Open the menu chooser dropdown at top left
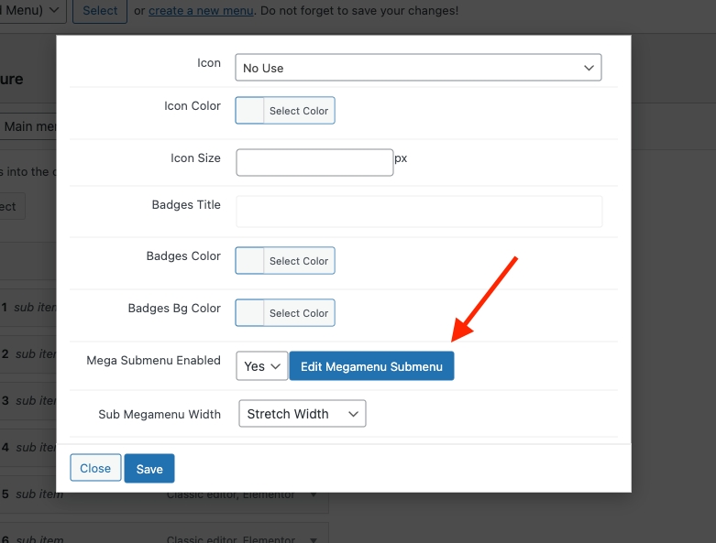 tap(32, 11)
